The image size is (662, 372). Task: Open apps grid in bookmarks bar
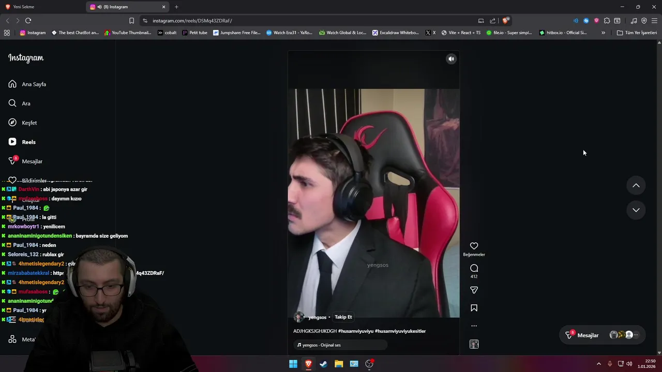point(7,33)
